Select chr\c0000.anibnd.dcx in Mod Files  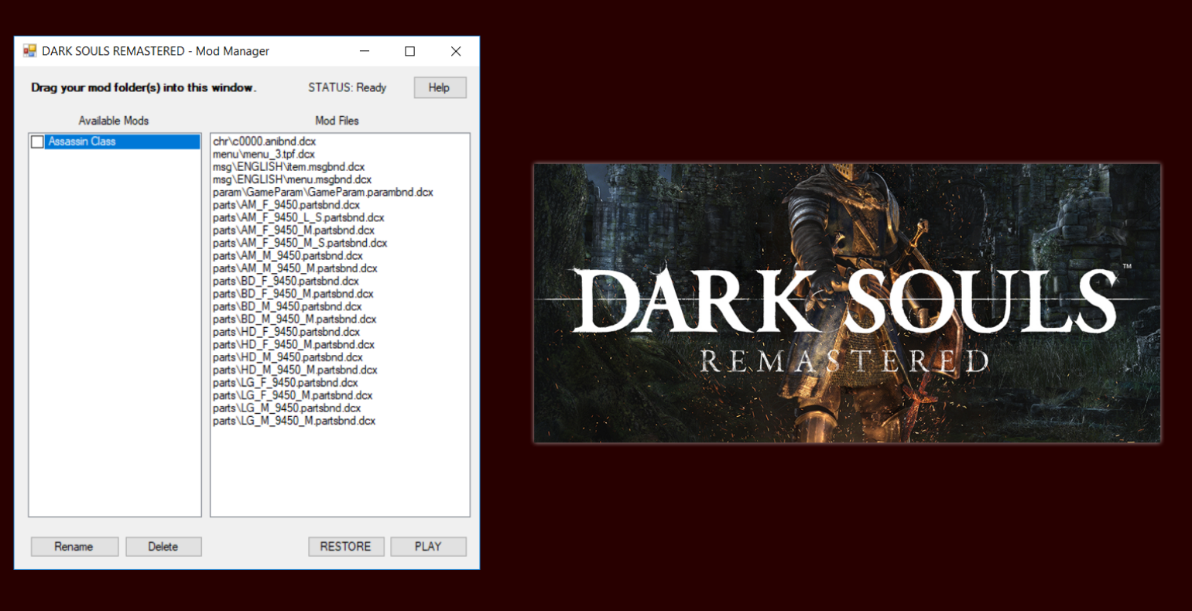pos(265,142)
